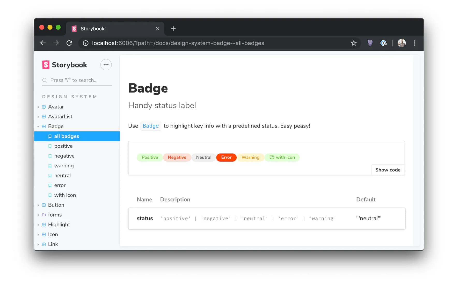Screen dimensions: 466x291
Task: Open the user profile avatar
Action: [x=402, y=43]
